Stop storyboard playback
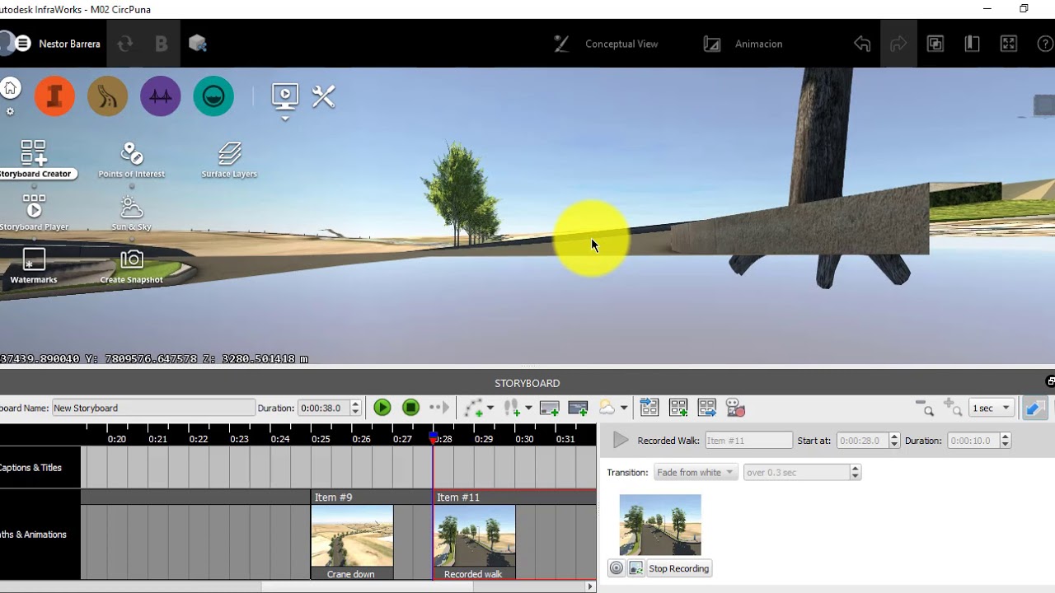The image size is (1055, 593). [x=410, y=408]
